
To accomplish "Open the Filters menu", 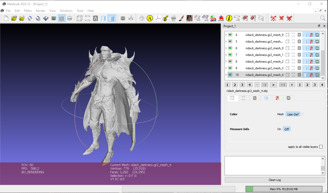I will click(x=28, y=11).
